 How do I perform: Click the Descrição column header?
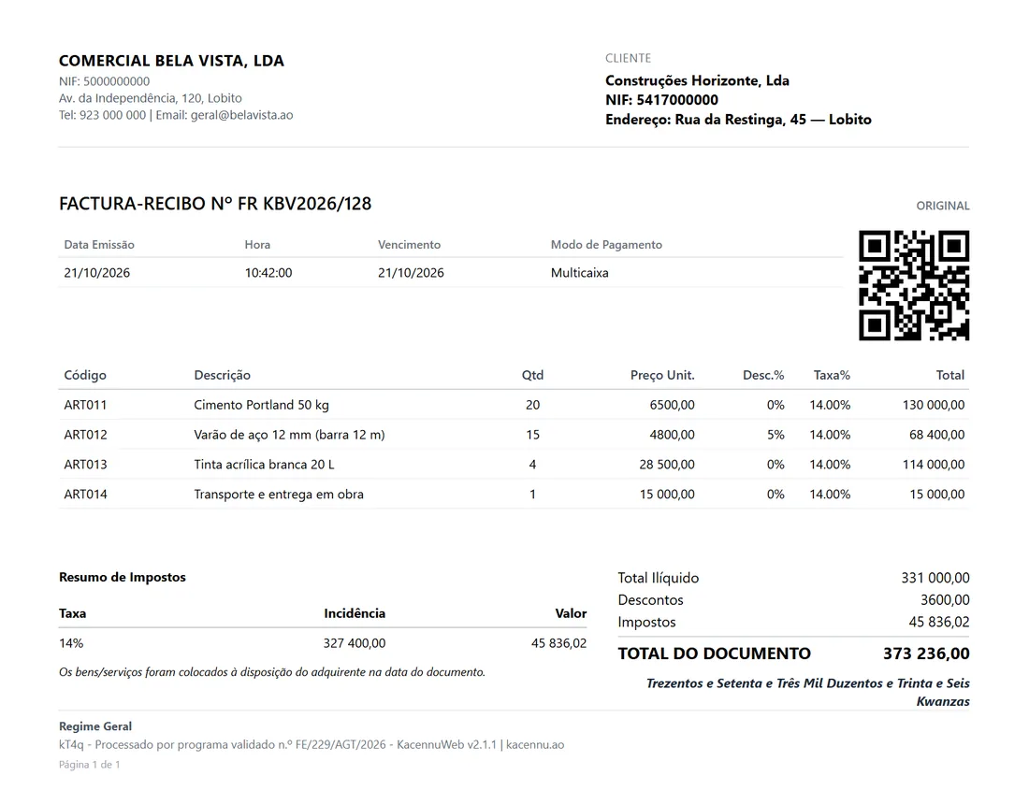(223, 375)
